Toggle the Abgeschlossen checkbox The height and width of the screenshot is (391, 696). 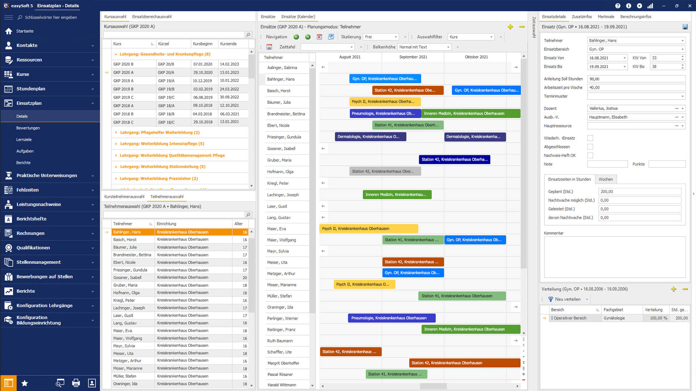coord(590,147)
